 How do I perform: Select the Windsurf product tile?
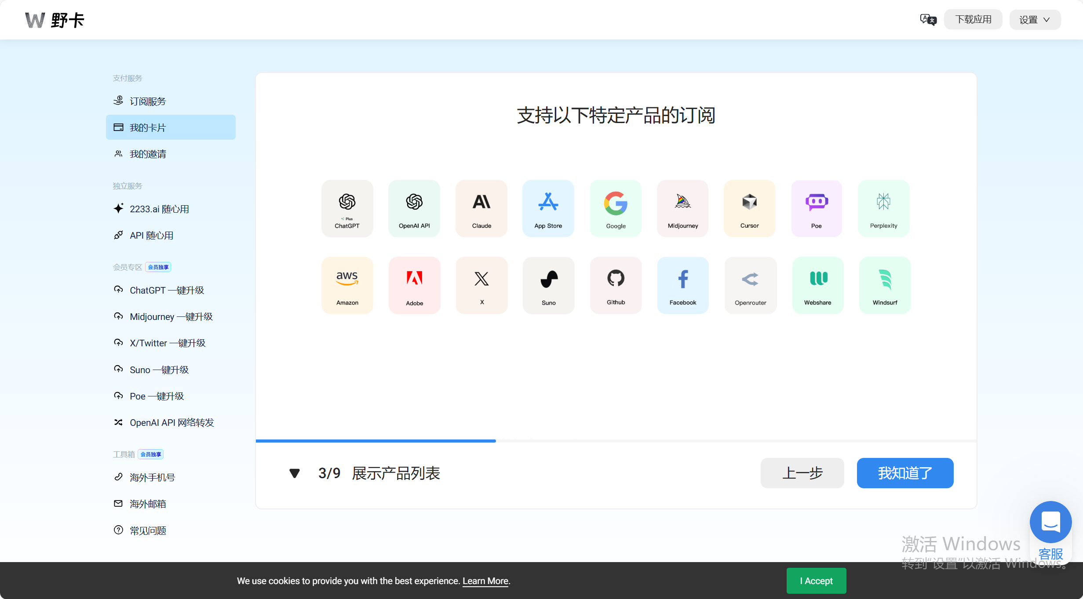(885, 285)
